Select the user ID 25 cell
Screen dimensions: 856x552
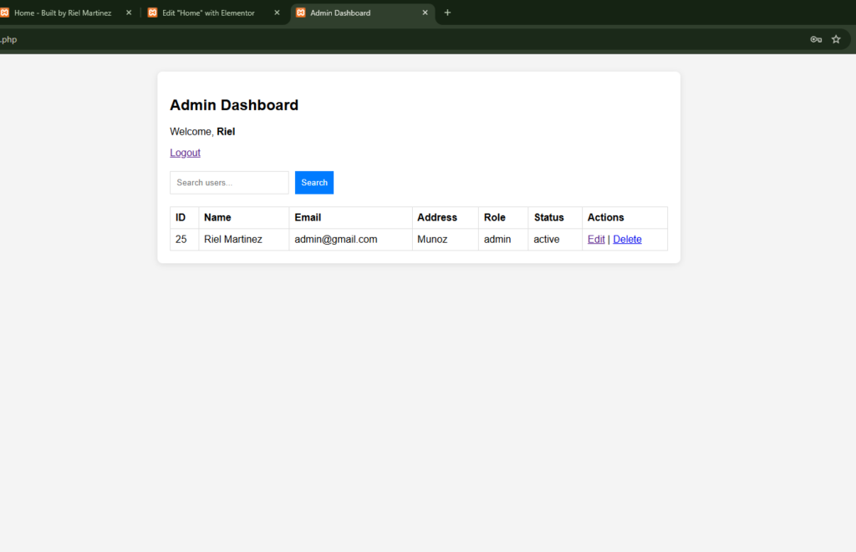[181, 240]
